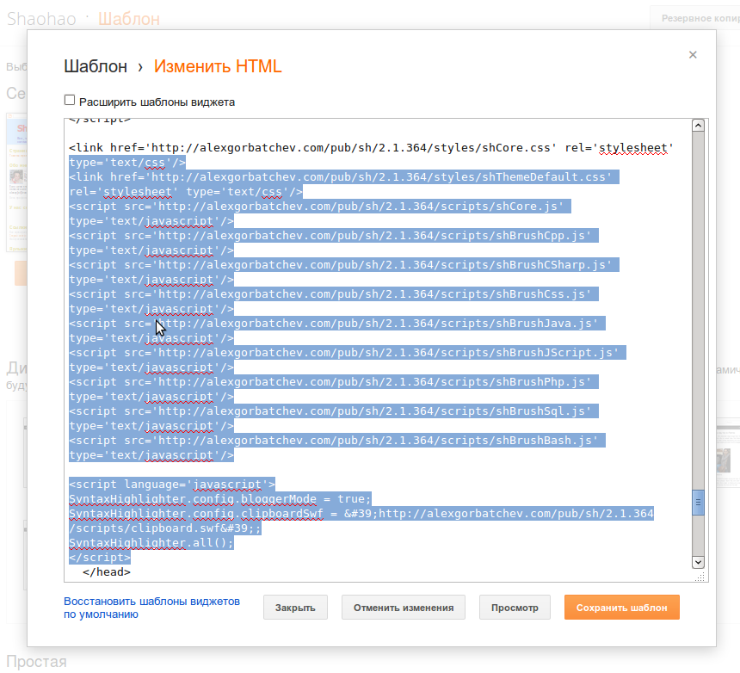The width and height of the screenshot is (740, 673).
Task: Click the 'Shaohao' blog name in header
Action: pos(41,19)
